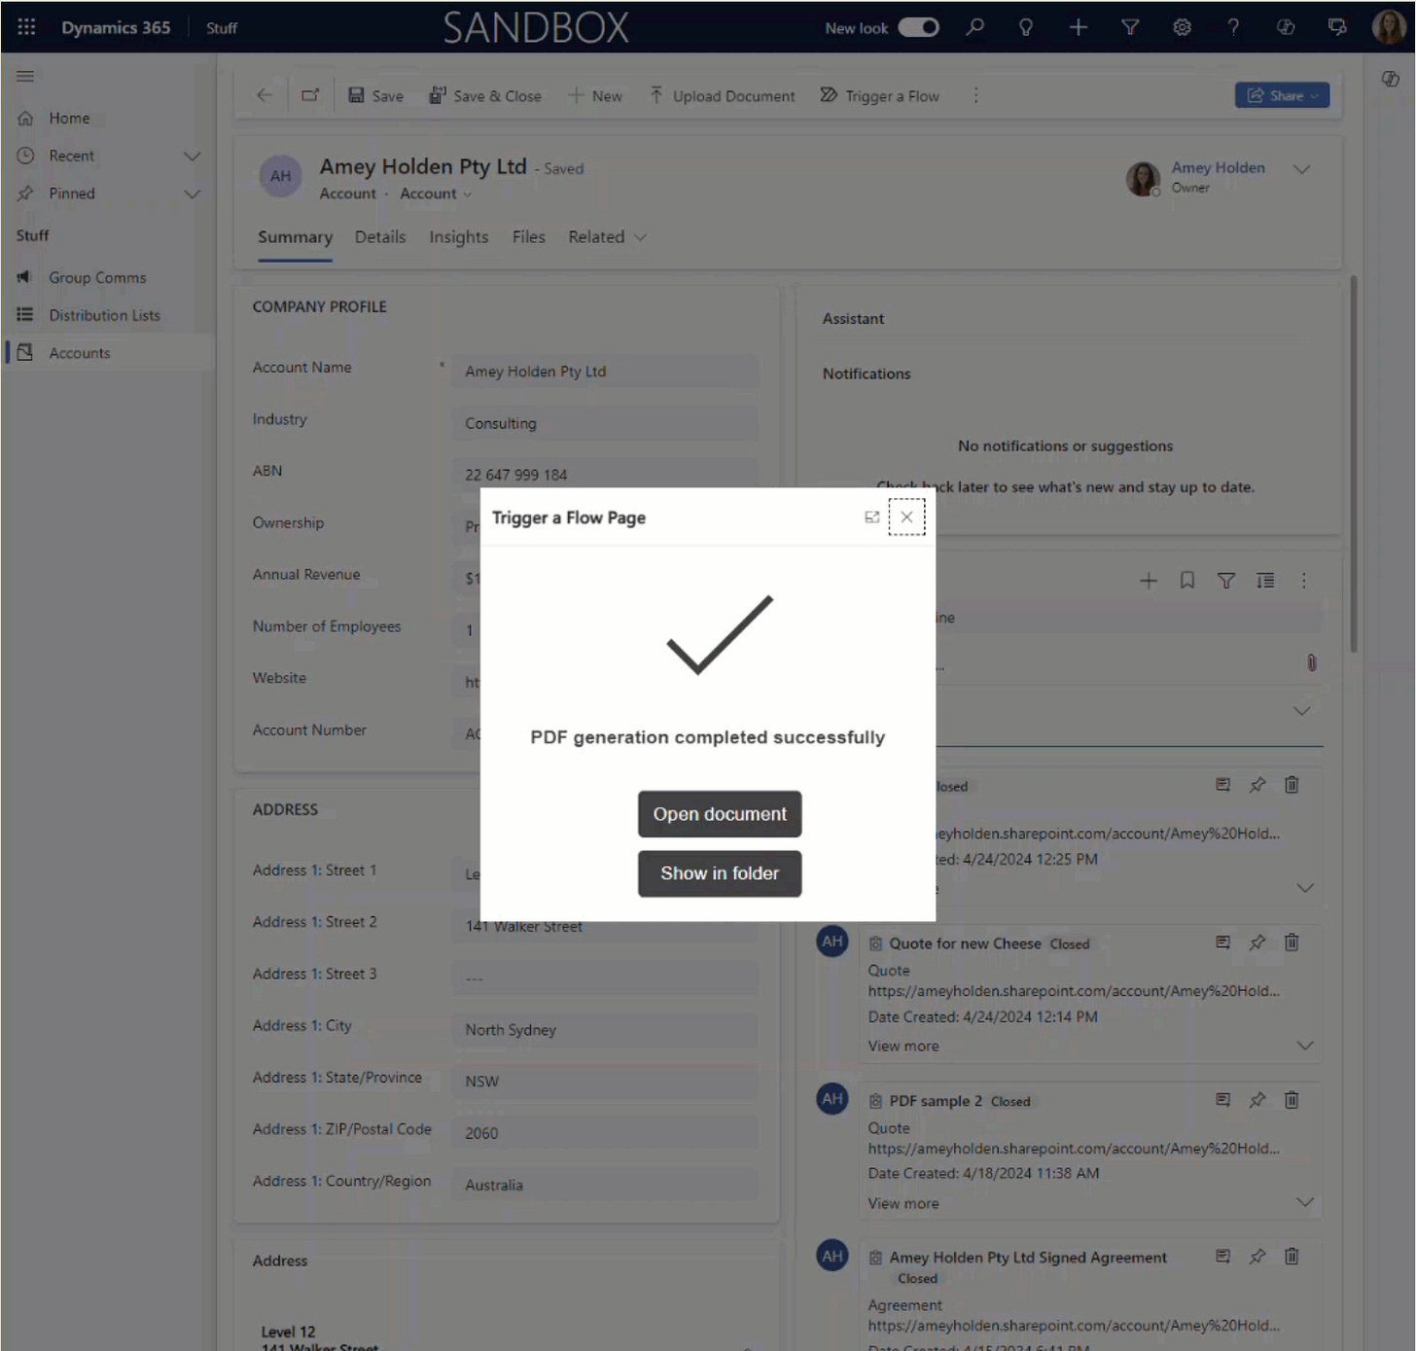Image resolution: width=1416 pixels, height=1351 pixels.
Task: Open timeline more options ellipsis
Action: tap(1304, 581)
